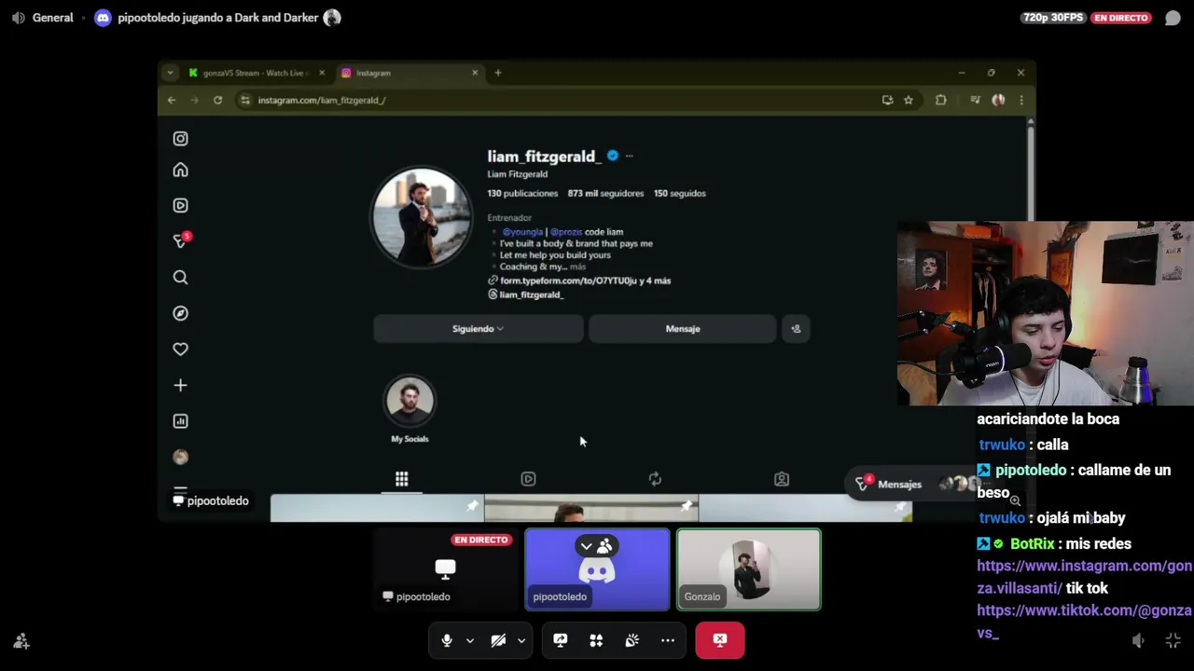This screenshot has height=671, width=1194.
Task: Switch to the tagged photos tab
Action: (782, 479)
